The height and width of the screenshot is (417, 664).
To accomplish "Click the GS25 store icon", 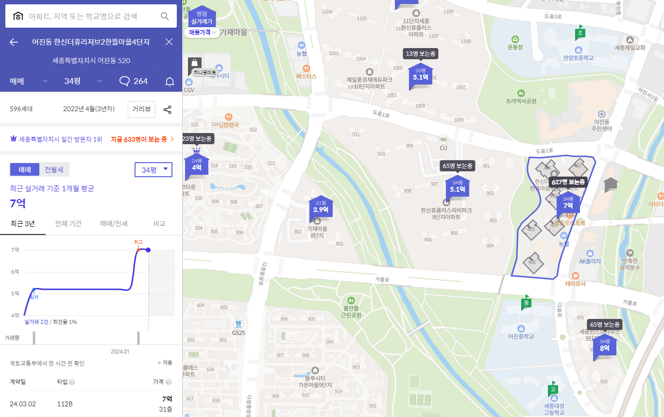I will click(238, 324).
